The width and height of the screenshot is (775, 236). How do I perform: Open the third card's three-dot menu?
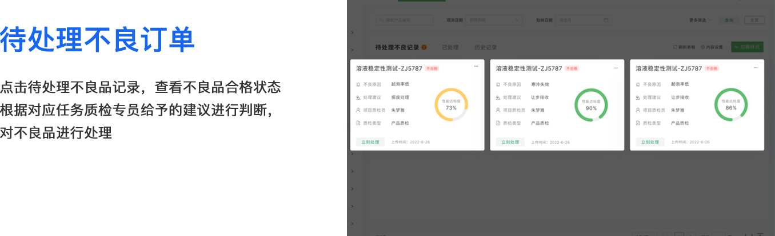(756, 68)
